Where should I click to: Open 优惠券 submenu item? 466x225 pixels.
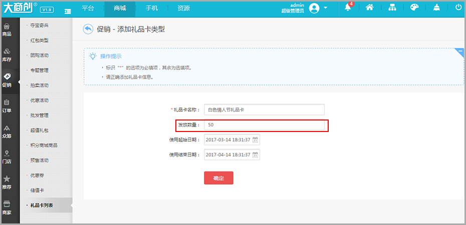pos(37,175)
